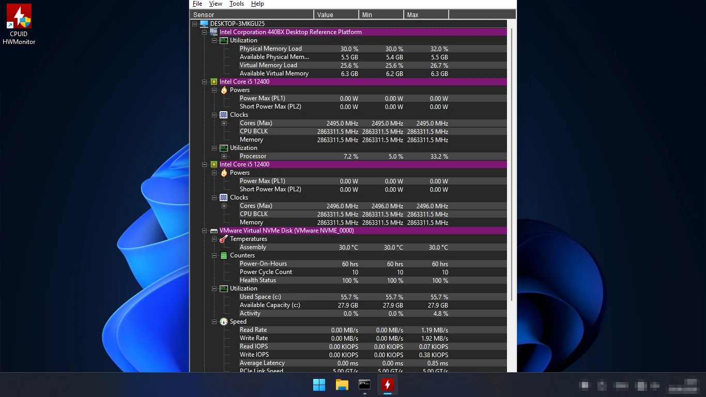This screenshot has height=397, width=706.
Task: Click the 4.8 % max Activity value
Action: (x=440, y=313)
